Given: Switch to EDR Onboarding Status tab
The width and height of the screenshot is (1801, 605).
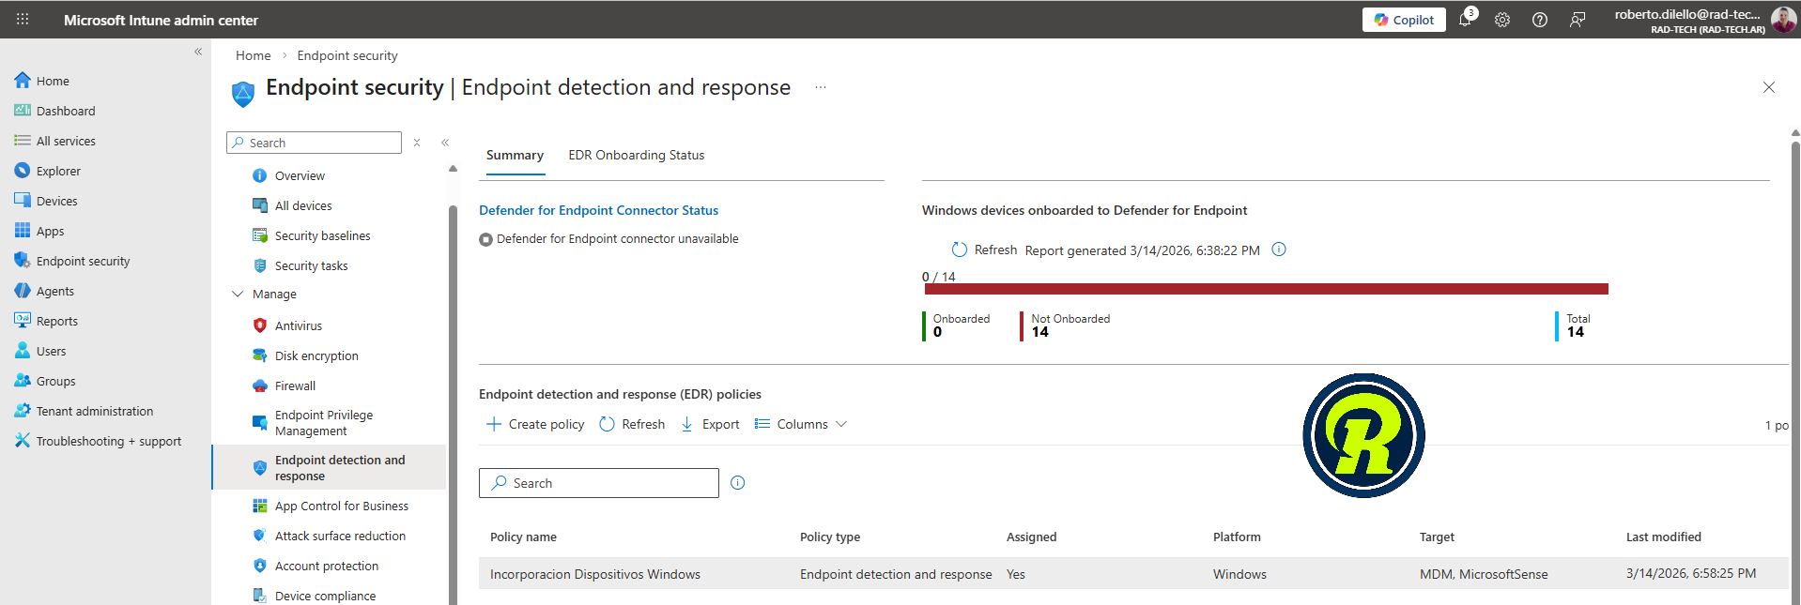Looking at the screenshot, I should pyautogui.click(x=636, y=156).
